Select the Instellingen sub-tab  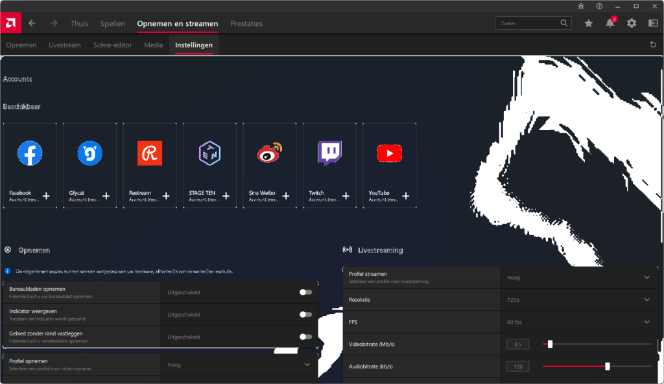pos(193,45)
